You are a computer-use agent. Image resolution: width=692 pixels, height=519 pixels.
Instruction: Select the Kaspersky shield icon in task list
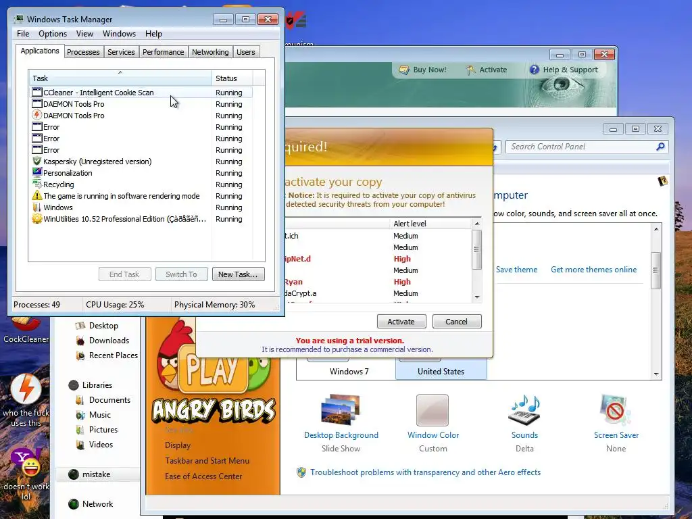tap(37, 161)
